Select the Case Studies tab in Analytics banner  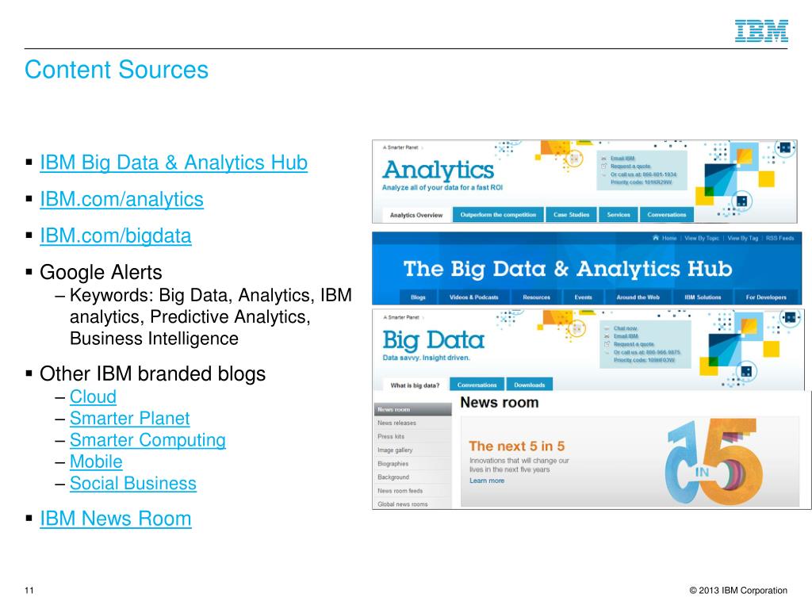point(571,214)
